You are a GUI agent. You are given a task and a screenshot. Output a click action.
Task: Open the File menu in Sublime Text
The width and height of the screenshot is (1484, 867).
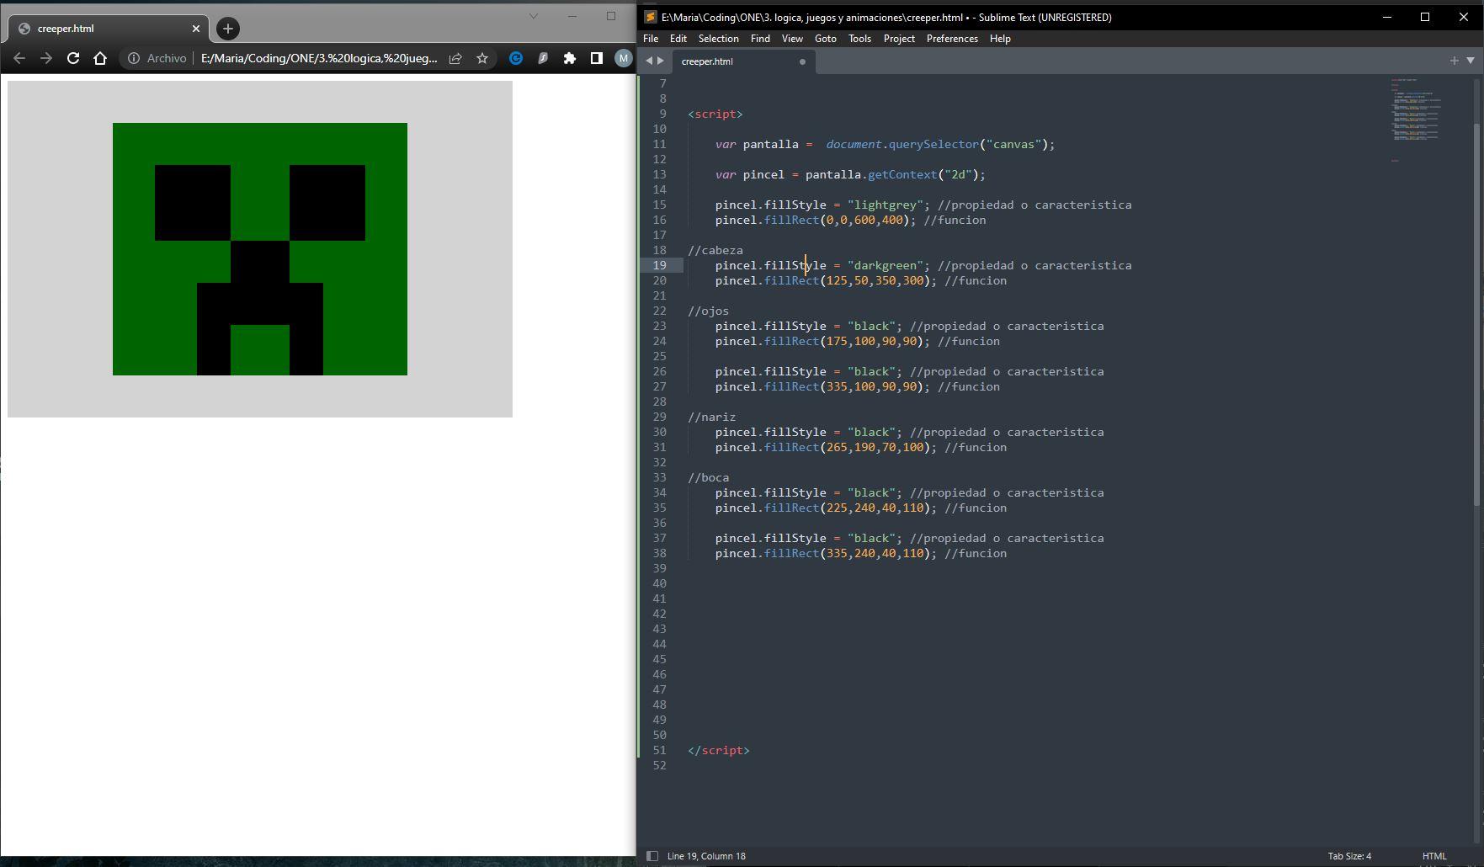pyautogui.click(x=651, y=39)
